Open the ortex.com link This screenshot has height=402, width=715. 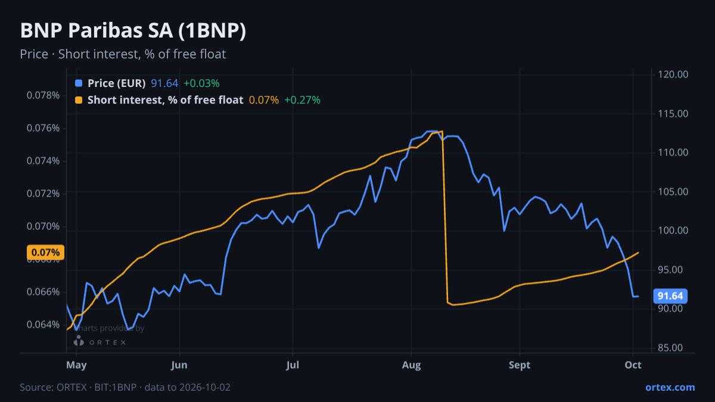[670, 387]
